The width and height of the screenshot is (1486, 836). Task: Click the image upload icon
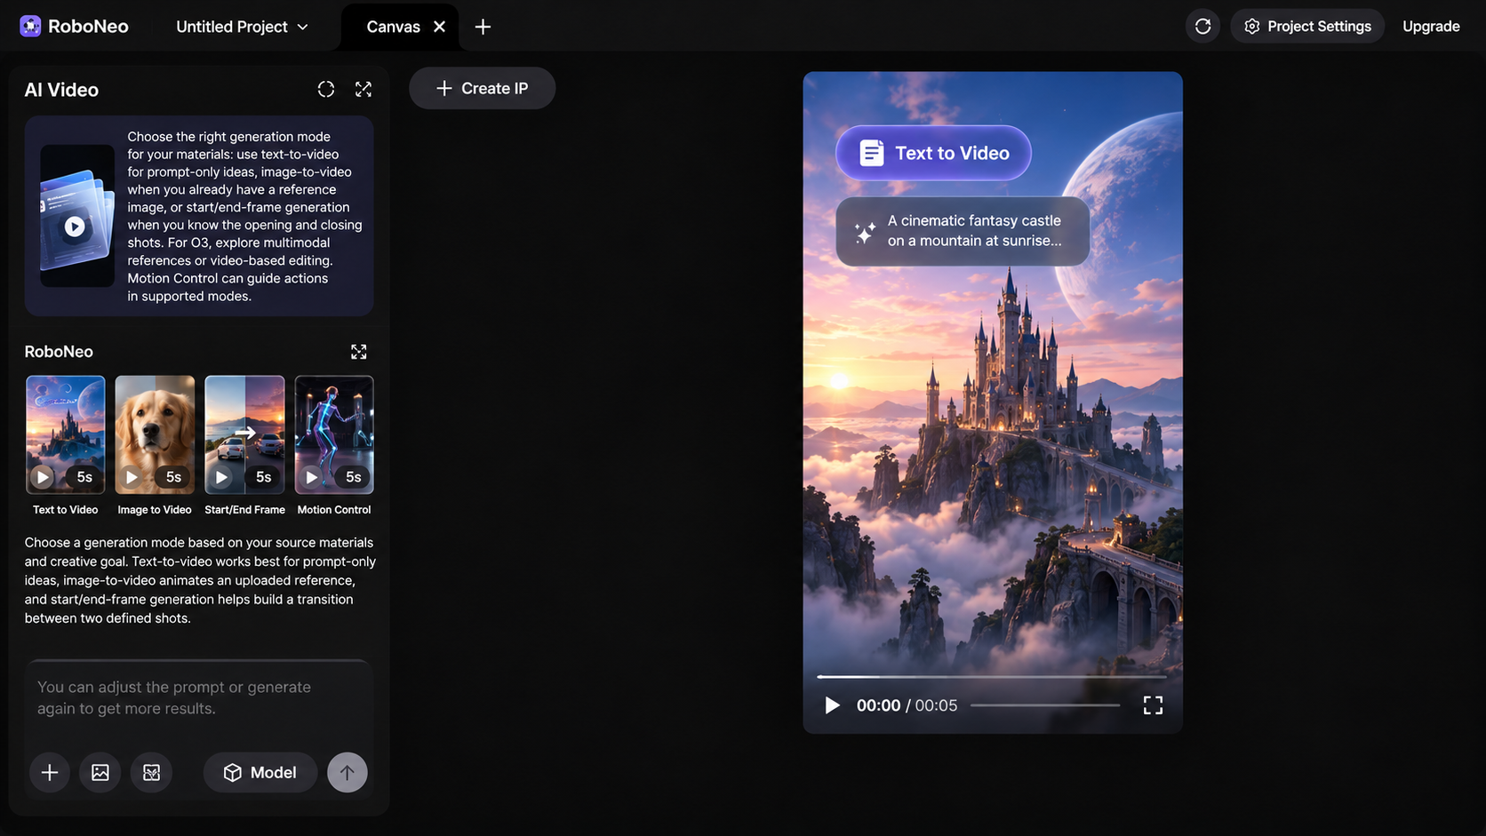coord(100,773)
